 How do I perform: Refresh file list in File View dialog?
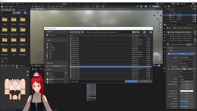click(79, 32)
